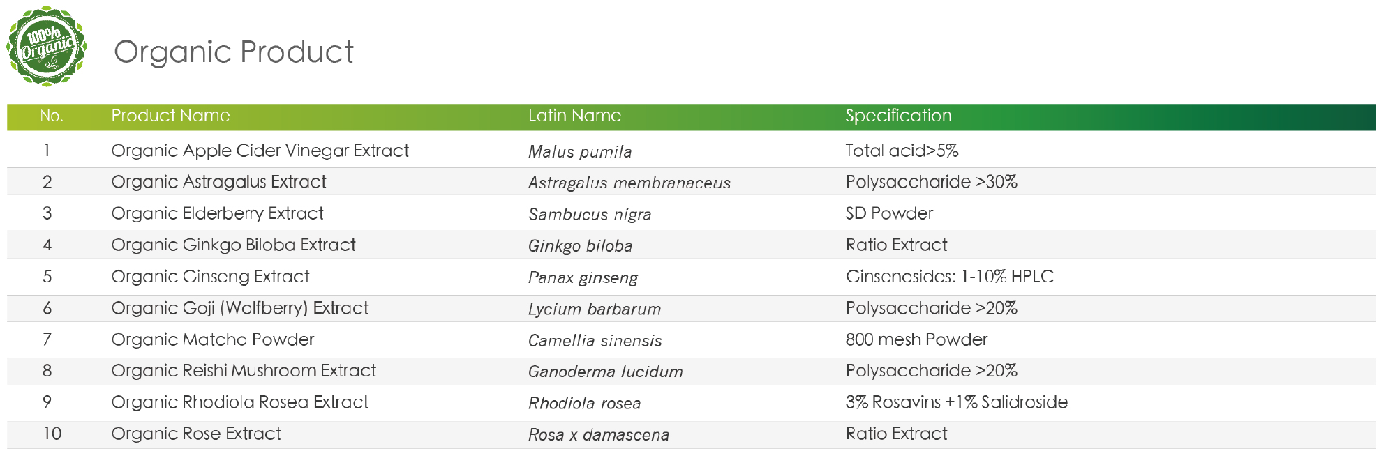Image resolution: width=1379 pixels, height=451 pixels.
Task: Click the Product Name column header
Action: pos(170,116)
